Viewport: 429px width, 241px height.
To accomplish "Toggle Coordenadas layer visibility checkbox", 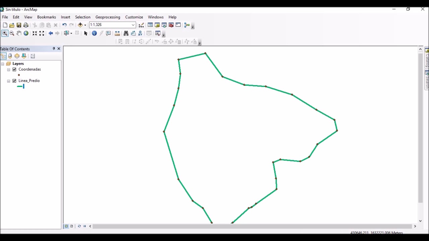I will (x=14, y=69).
